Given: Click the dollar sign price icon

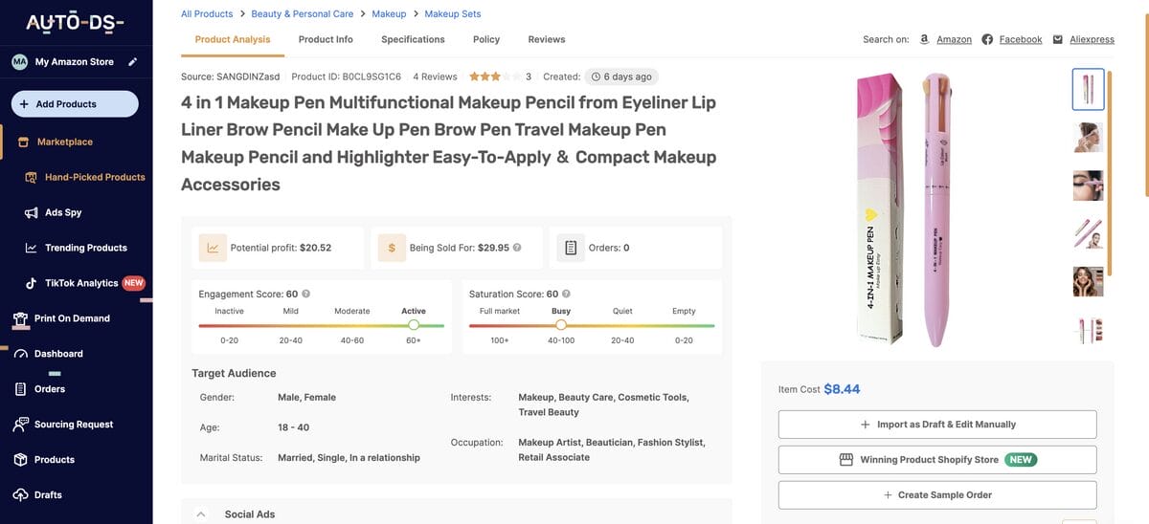Looking at the screenshot, I should [x=392, y=248].
